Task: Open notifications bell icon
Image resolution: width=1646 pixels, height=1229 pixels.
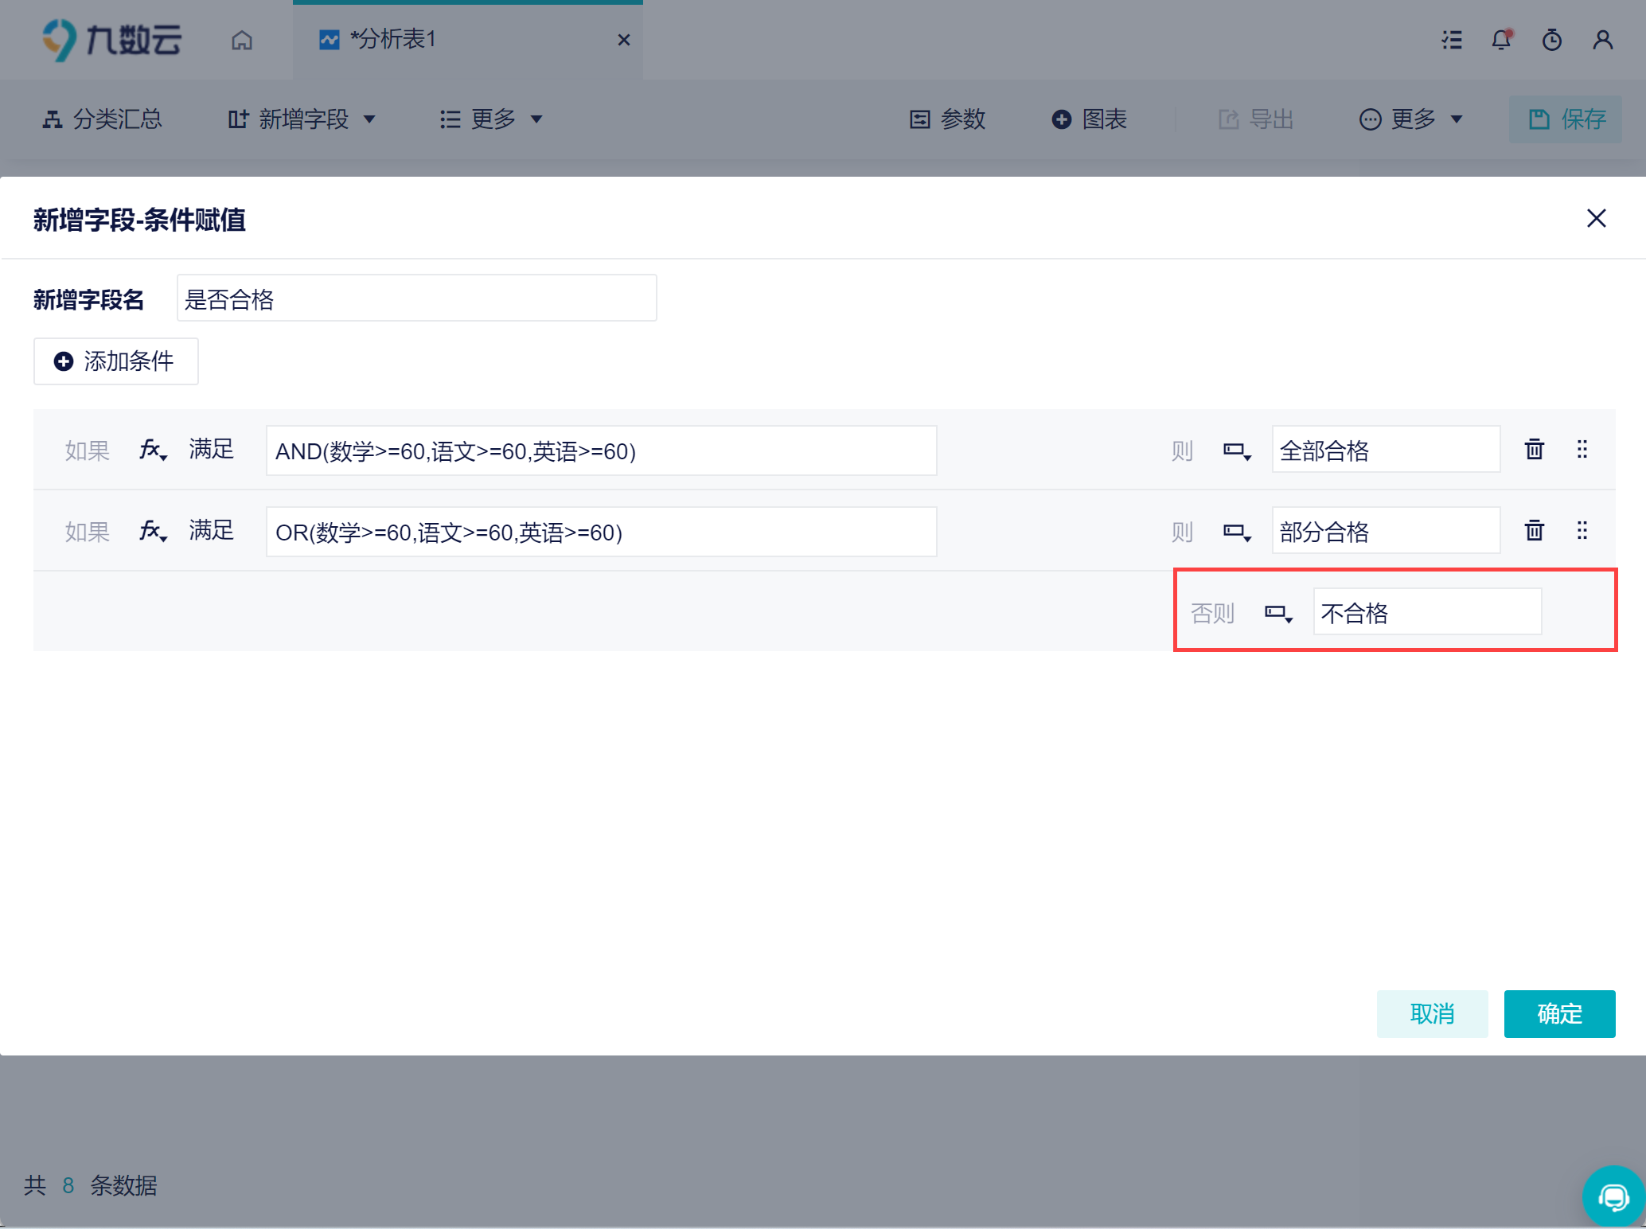Action: click(x=1501, y=40)
